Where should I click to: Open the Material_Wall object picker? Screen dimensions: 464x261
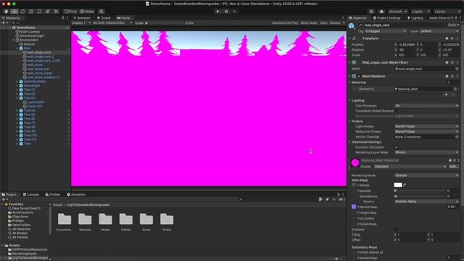[455, 88]
